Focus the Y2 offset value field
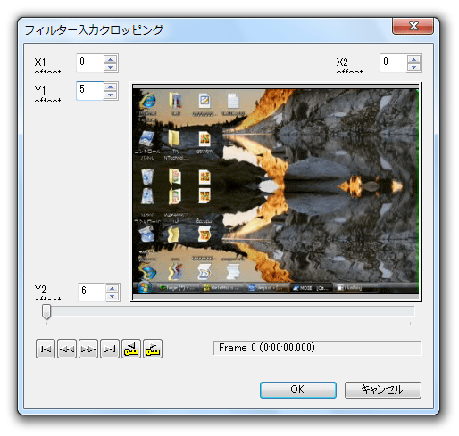The width and height of the screenshot is (459, 436). pos(92,292)
